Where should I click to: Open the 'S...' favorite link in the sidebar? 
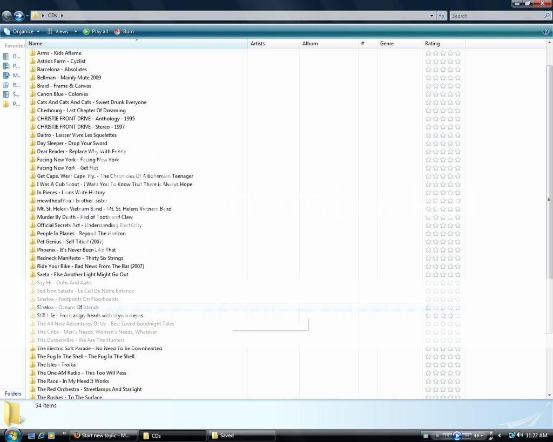click(12, 94)
